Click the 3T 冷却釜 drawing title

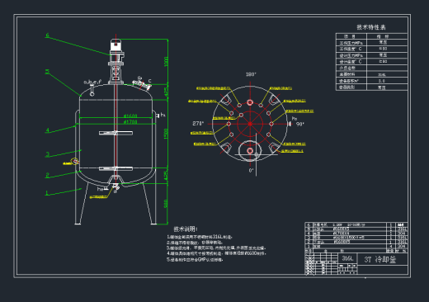[x=380, y=259]
